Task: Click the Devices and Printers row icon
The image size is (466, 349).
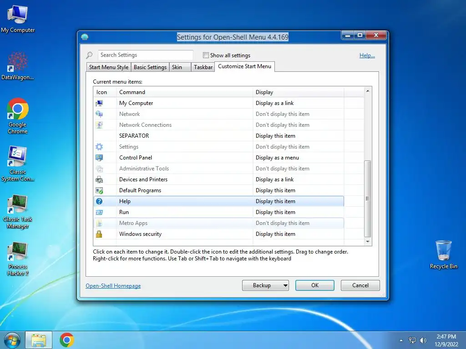Action: point(99,179)
